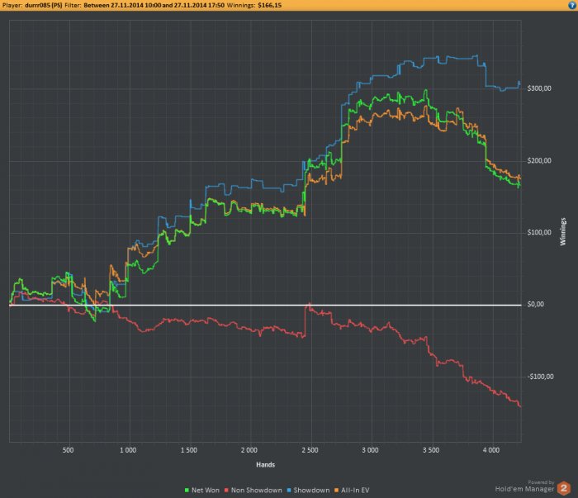The height and width of the screenshot is (498, 578).
Task: Toggle the Net Won legend entry
Action: point(202,491)
